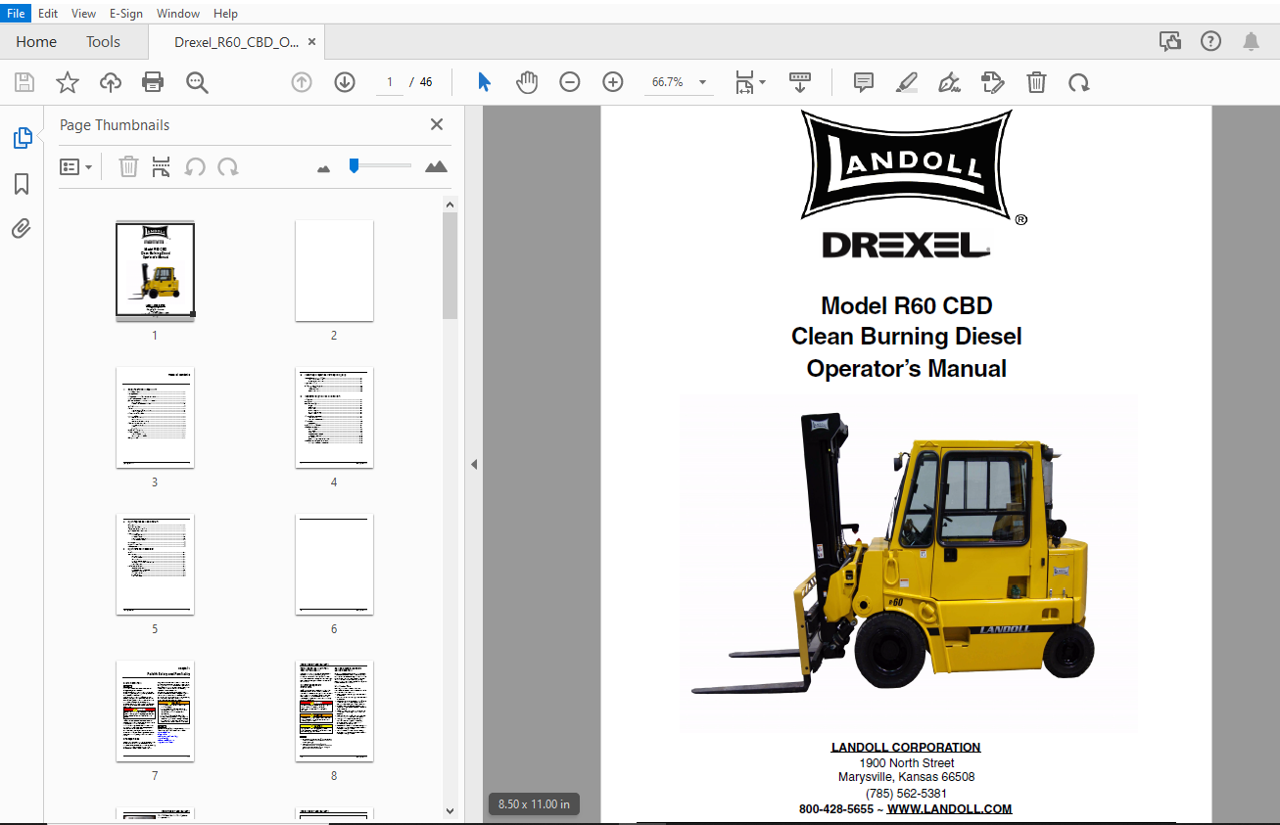The height and width of the screenshot is (825, 1280).
Task: Open the share feedback chat icon
Action: (1169, 41)
